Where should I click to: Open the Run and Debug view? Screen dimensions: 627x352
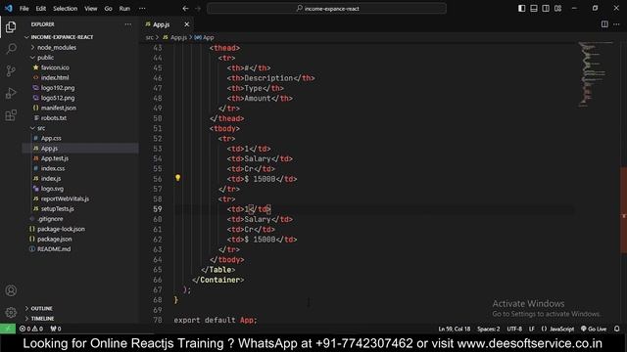tap(11, 93)
